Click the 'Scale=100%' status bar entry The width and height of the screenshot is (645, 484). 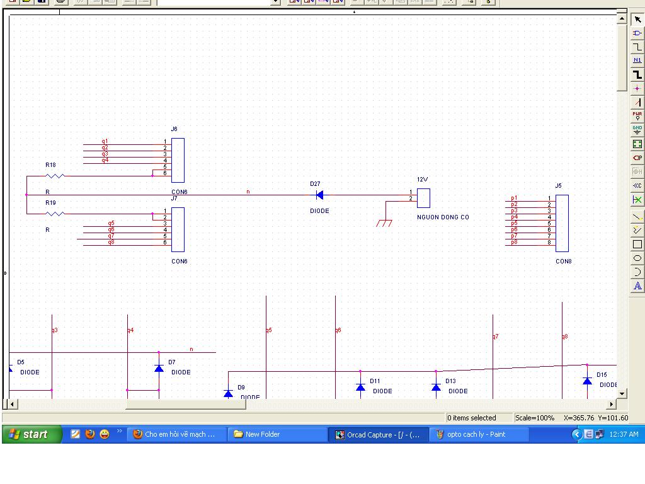pos(535,418)
